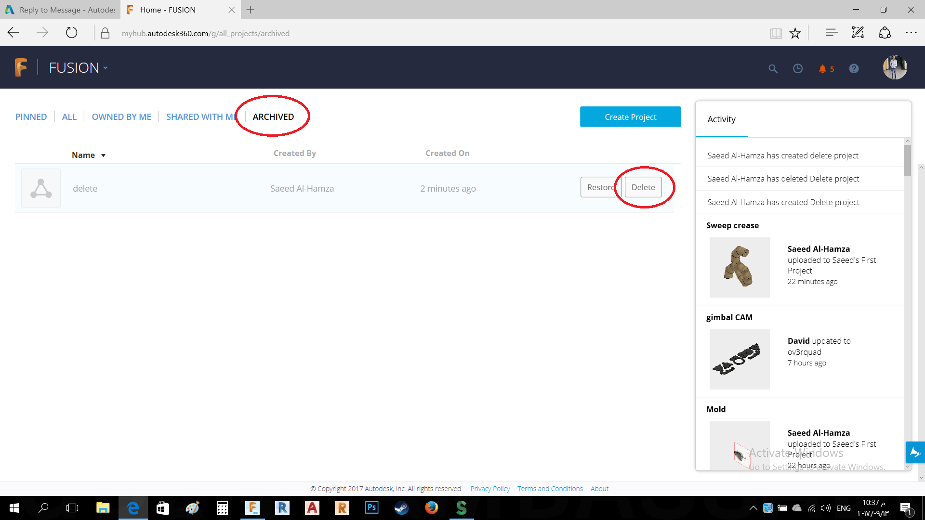
Task: Click the search icon in Fusion header
Action: pyautogui.click(x=773, y=69)
